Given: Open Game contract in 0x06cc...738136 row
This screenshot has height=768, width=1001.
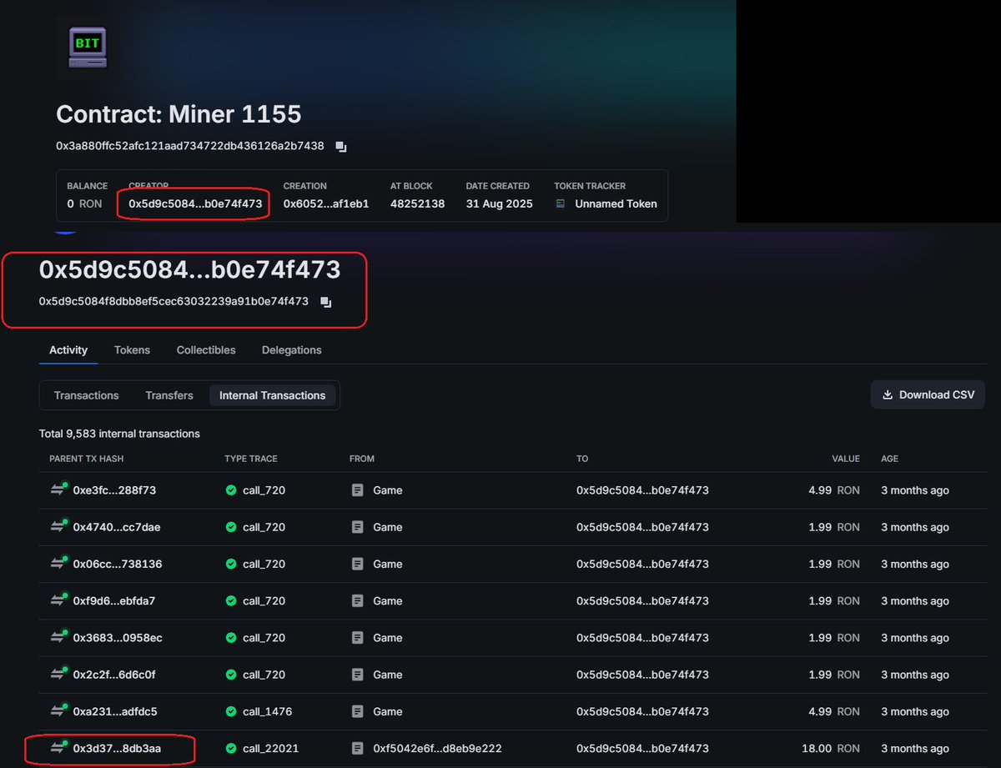Looking at the screenshot, I should click(388, 564).
